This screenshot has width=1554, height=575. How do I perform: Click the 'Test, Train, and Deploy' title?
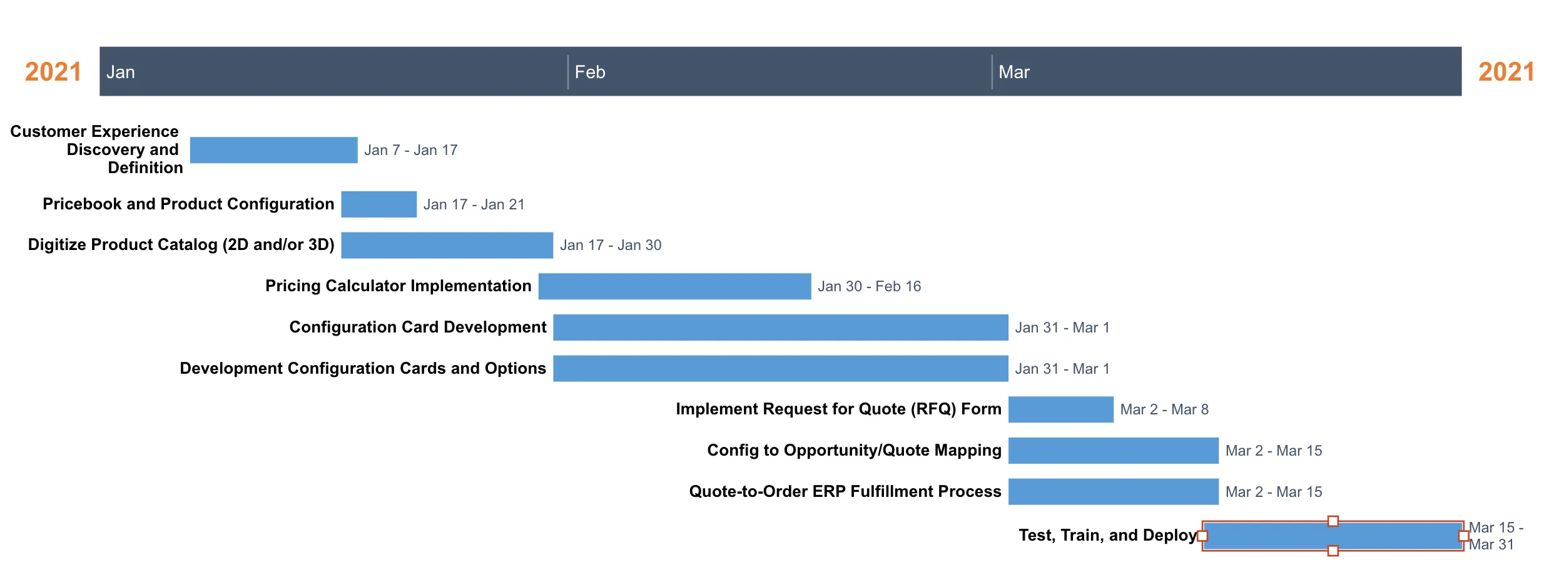(x=1107, y=536)
